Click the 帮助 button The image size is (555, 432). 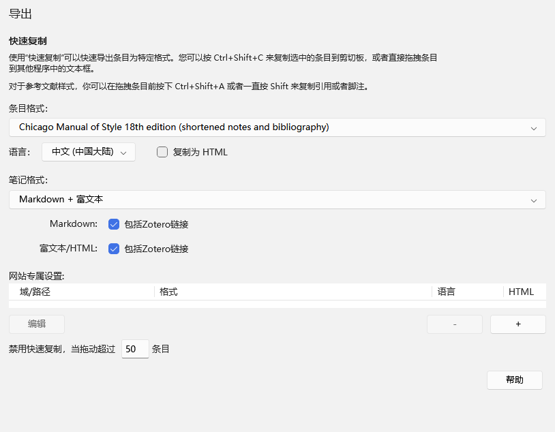pyautogui.click(x=514, y=380)
